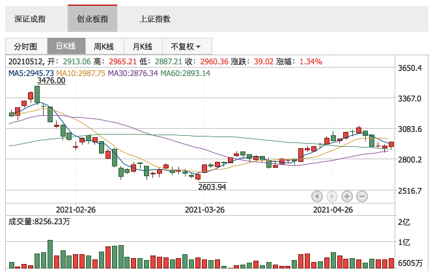Zoom in the chart with the plus icon
Image resolution: width=433 pixels, height=275 pixels.
click(347, 196)
